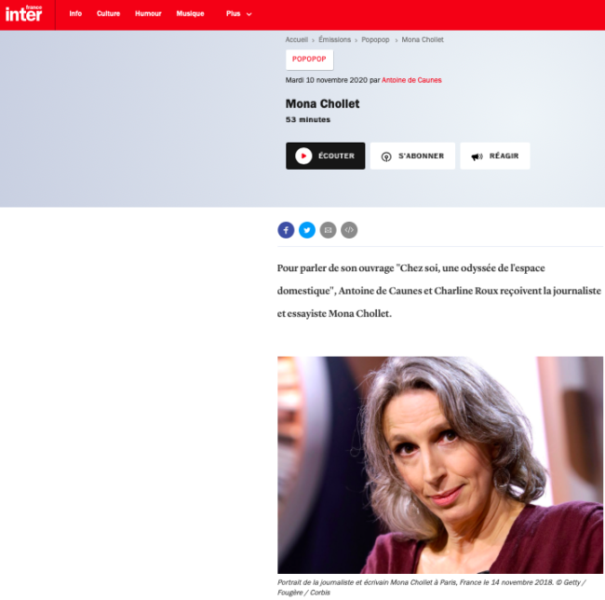Go to Accueil in breadcrumb
The height and width of the screenshot is (600, 605).
coord(297,40)
